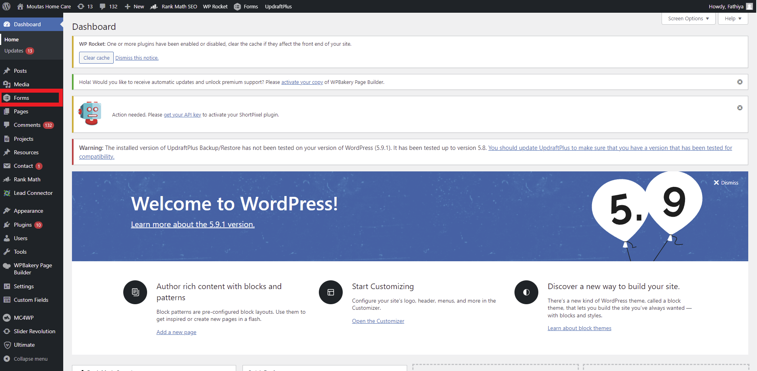757x371 pixels.
Task: Click the blocks and patterns document icon
Action: (x=135, y=292)
